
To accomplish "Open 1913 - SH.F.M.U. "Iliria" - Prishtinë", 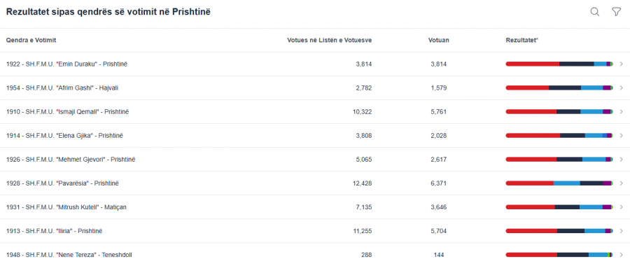I will pyautogui.click(x=54, y=231).
